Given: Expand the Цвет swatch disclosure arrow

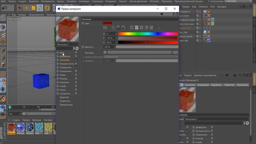Looking at the screenshot, I should (102, 23).
